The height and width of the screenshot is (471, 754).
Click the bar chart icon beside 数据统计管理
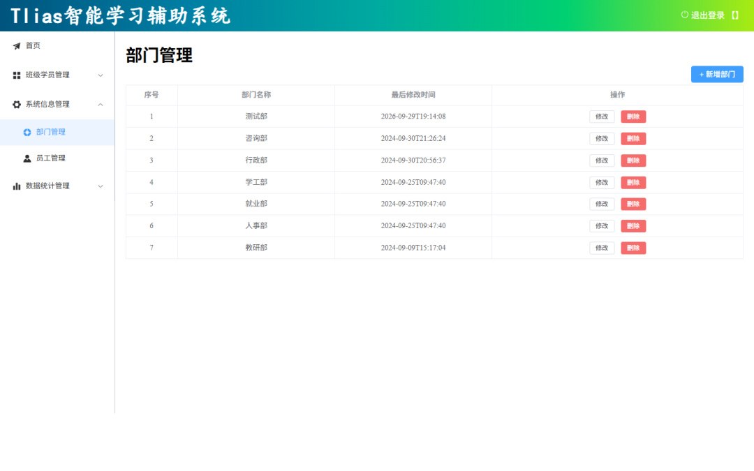pyautogui.click(x=17, y=186)
